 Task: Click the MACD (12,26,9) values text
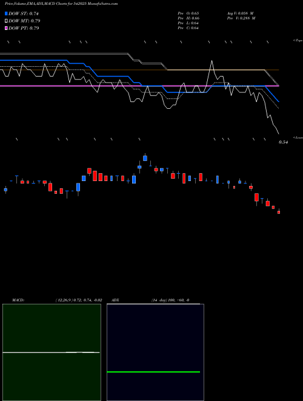pos(79,300)
